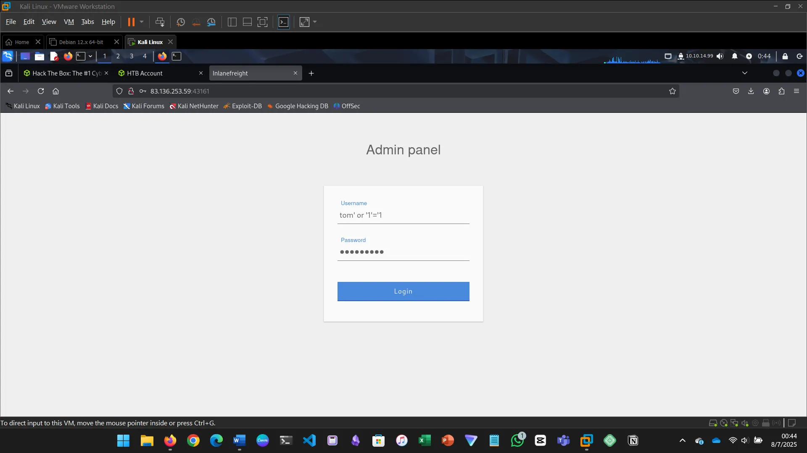
Task: Switch to HTB Account browser tab
Action: pos(145,73)
